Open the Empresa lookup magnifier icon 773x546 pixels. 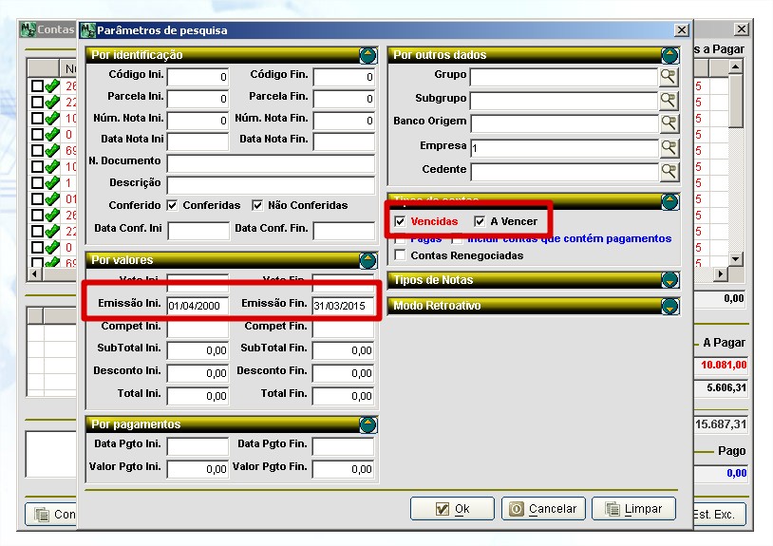pos(669,148)
